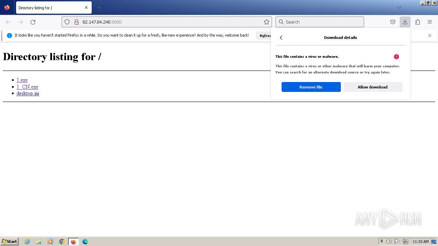Screen dimensions: 438x246
Task: Open Windows Media Player taskbar icon
Action: pos(50,242)
